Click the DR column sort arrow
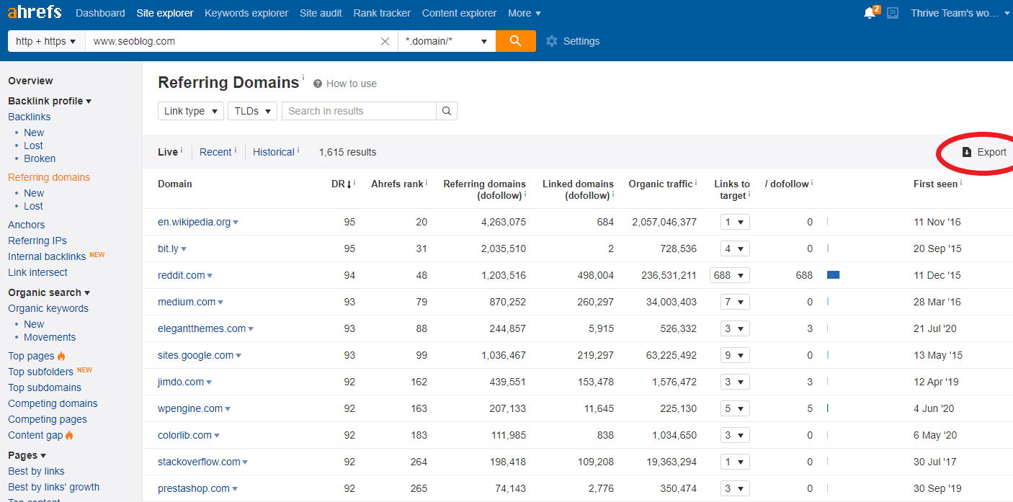The image size is (1013, 502). click(349, 184)
